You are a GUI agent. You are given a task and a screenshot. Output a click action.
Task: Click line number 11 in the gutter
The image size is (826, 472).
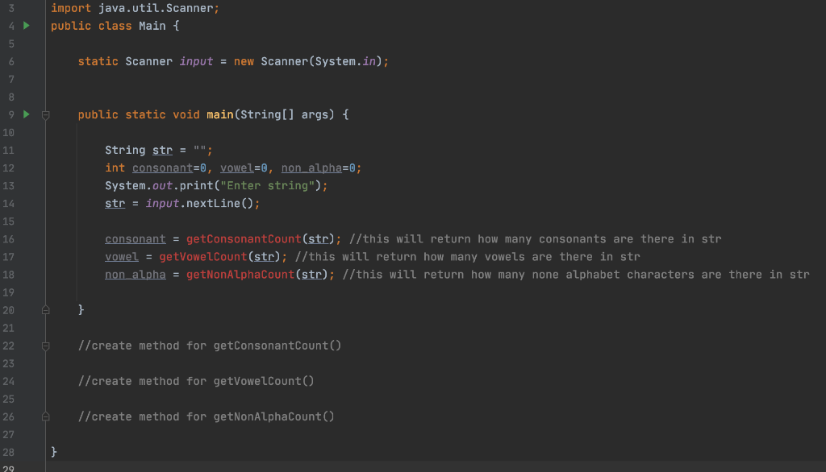click(9, 150)
